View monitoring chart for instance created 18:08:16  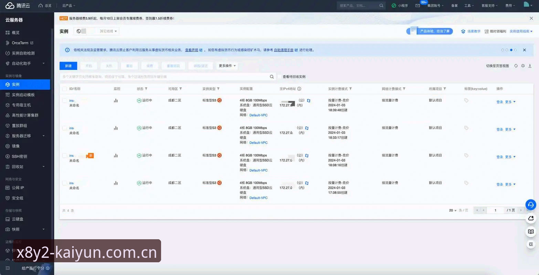point(116,155)
